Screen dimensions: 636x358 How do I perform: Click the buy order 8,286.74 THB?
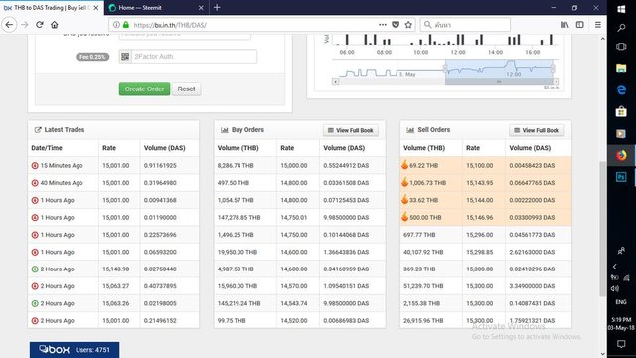[236, 166]
